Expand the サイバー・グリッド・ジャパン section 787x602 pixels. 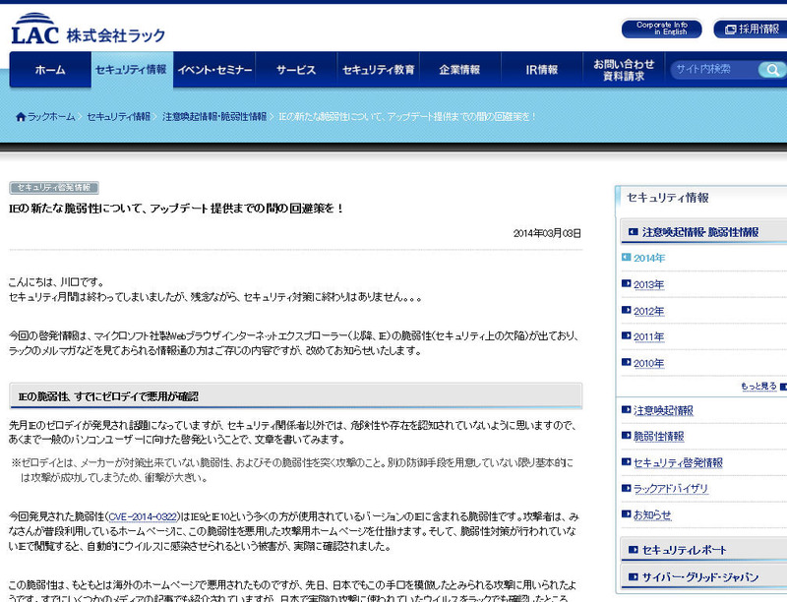click(702, 577)
